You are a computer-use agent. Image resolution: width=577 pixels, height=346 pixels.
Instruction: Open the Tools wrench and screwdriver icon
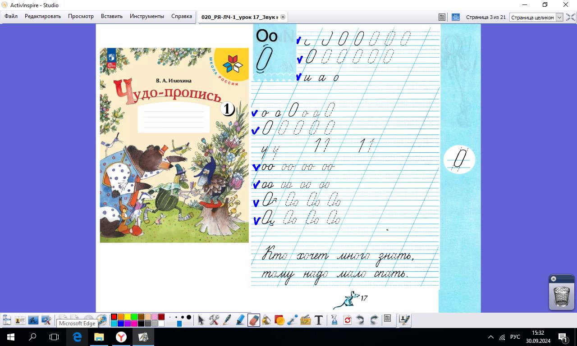click(x=214, y=320)
